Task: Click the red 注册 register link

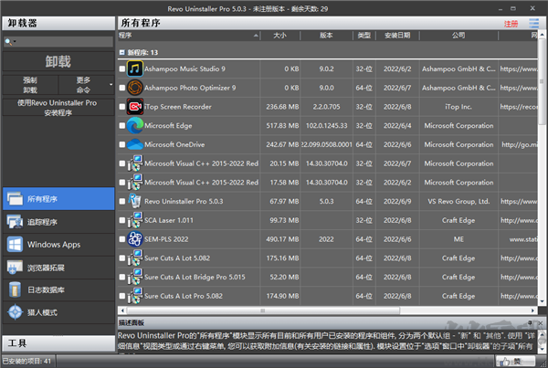Action: [510, 23]
